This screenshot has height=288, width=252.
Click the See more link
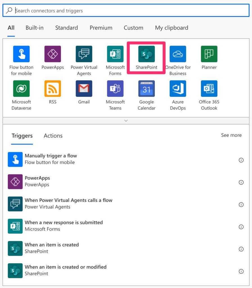pyautogui.click(x=231, y=135)
